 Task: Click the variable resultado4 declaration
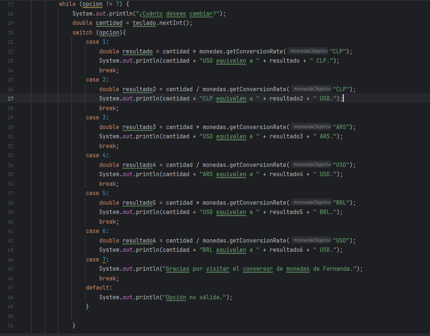139,165
